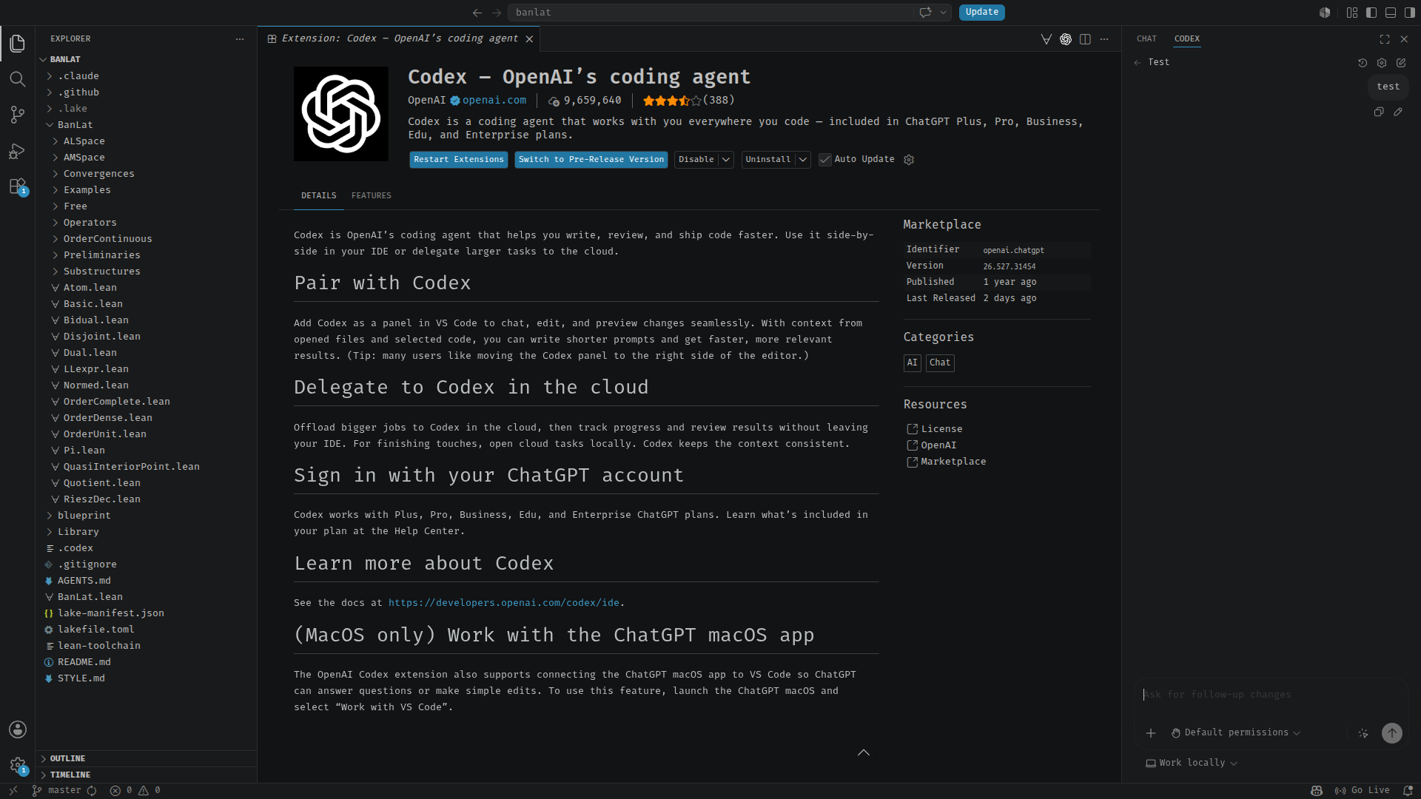Open Work locally dropdown
1421x799 pixels.
pos(1192,763)
